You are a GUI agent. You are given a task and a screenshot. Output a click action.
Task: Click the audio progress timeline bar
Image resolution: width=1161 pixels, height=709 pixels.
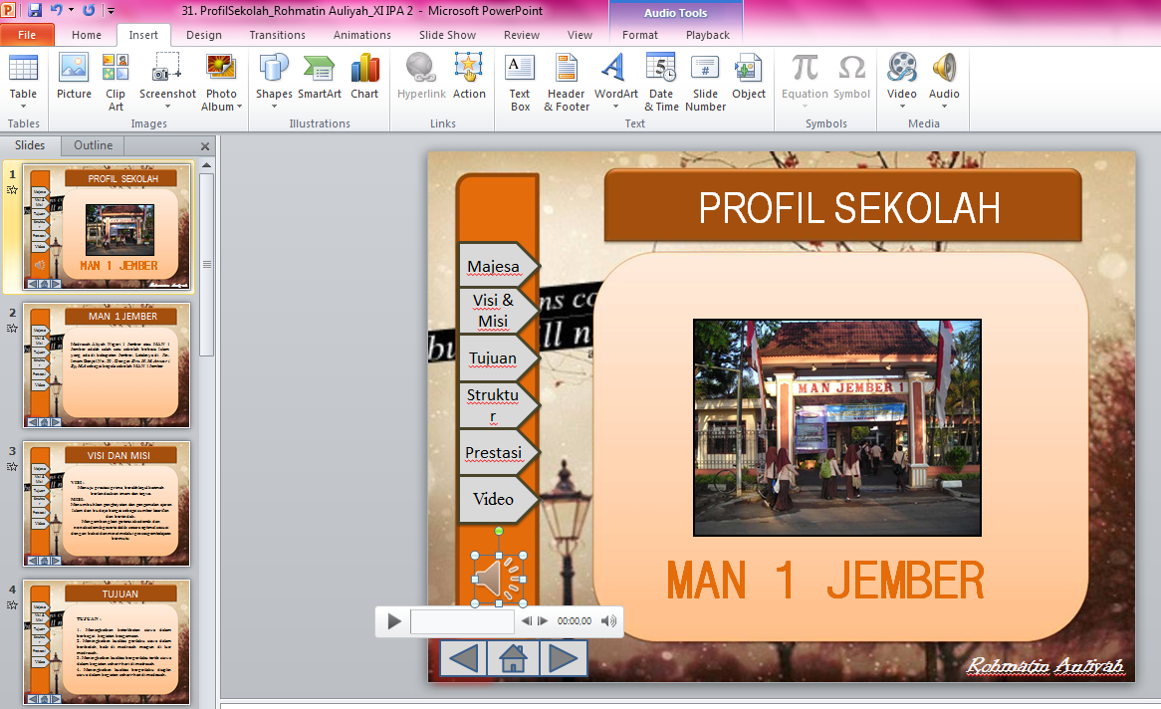click(x=462, y=620)
